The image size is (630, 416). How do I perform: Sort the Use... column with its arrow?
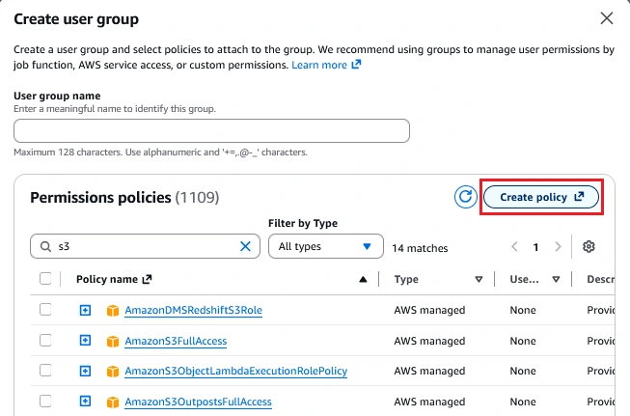pos(556,279)
